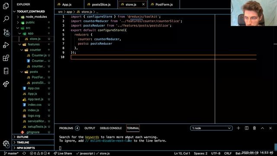
Task: Split the terminal panel
Action: pos(246,128)
